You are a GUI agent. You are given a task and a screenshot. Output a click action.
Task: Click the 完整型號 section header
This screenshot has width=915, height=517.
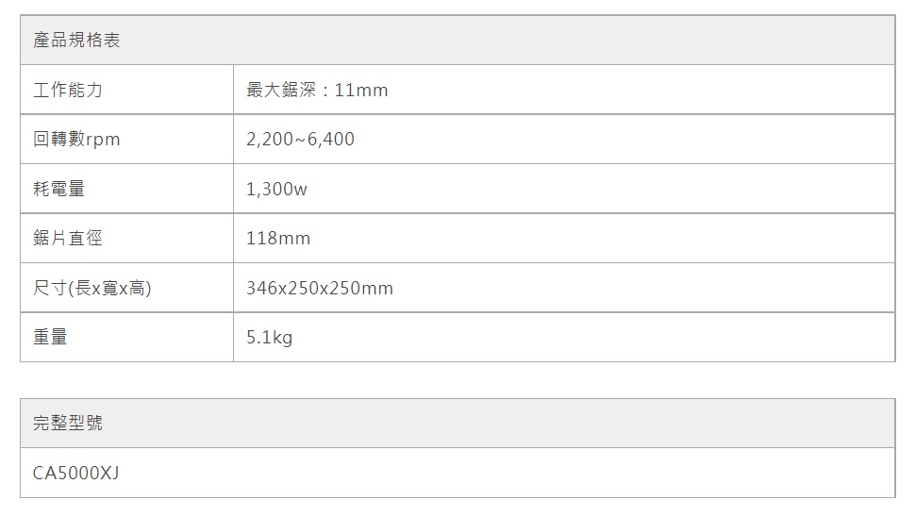[68, 424]
